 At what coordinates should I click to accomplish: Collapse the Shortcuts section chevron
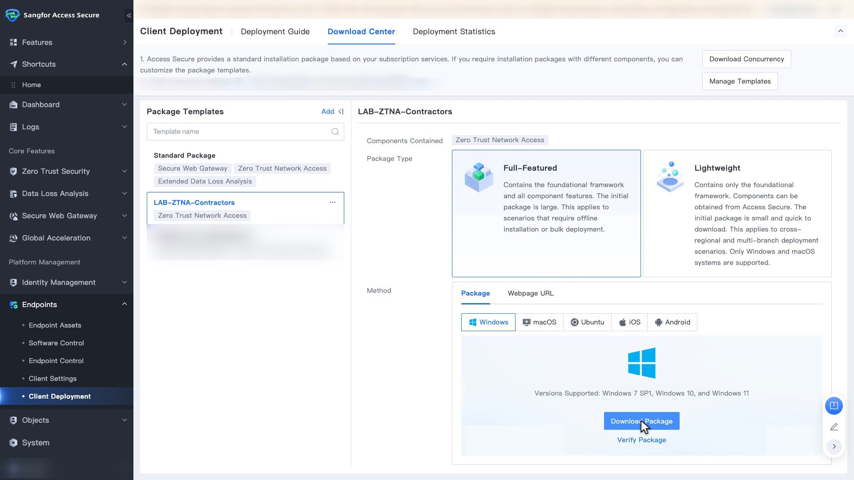coord(125,64)
